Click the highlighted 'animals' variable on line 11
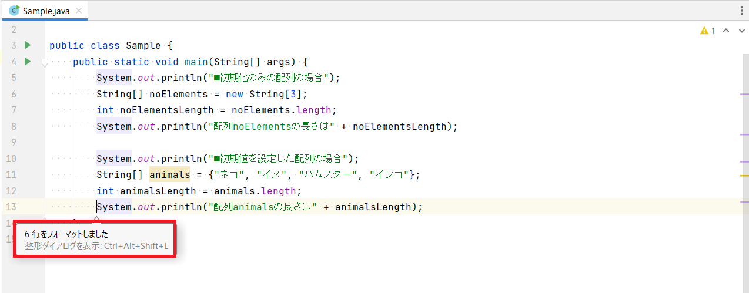The width and height of the screenshot is (749, 293). click(x=170, y=174)
